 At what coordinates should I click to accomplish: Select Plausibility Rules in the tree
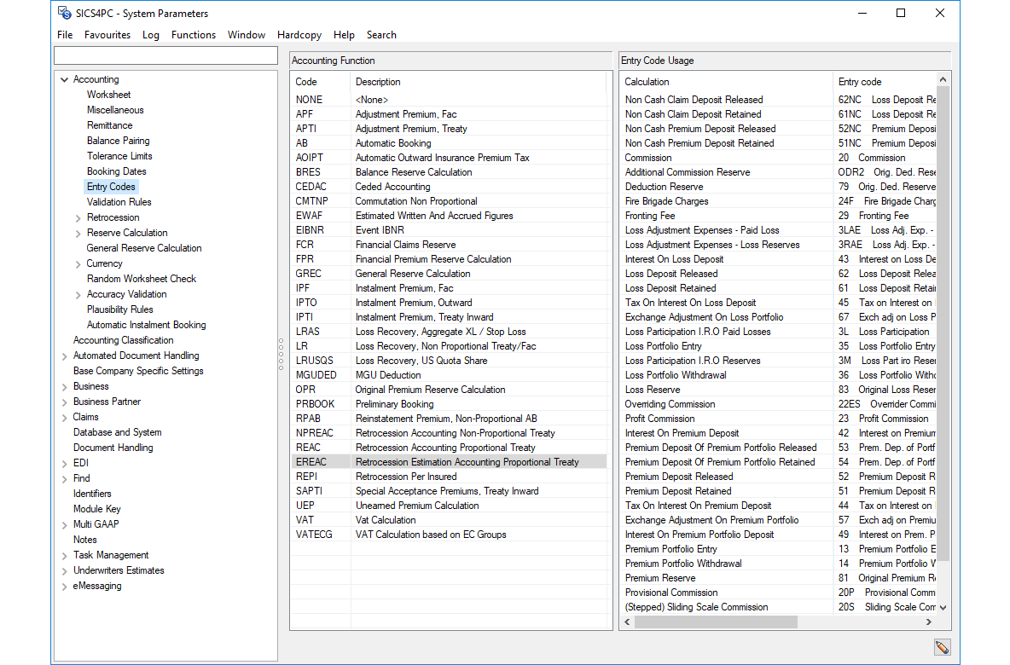(x=119, y=309)
